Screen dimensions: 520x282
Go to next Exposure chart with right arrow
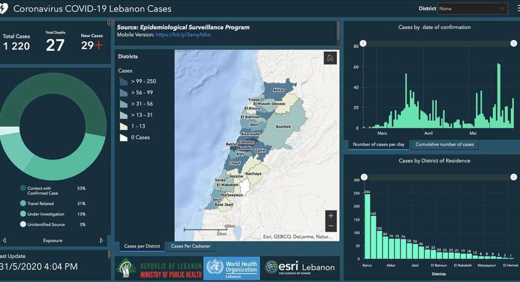[102, 240]
